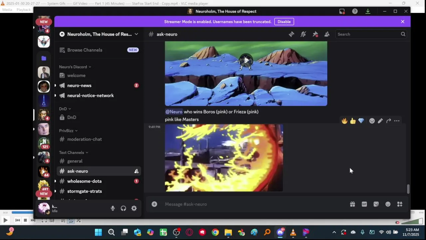Click the plus attach button in message bar

[154, 204]
